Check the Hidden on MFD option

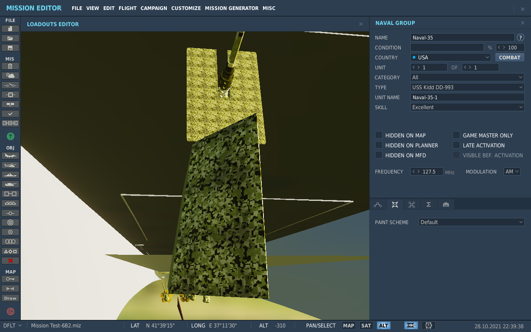(x=379, y=155)
